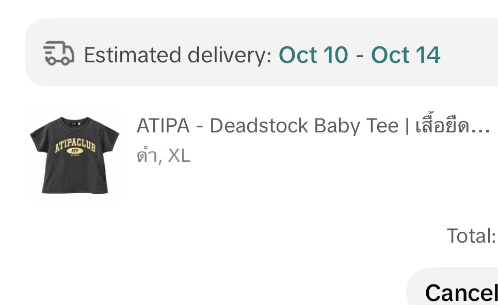498x305 pixels.
Task: Click the dash between delivery dates
Action: pyautogui.click(x=360, y=56)
